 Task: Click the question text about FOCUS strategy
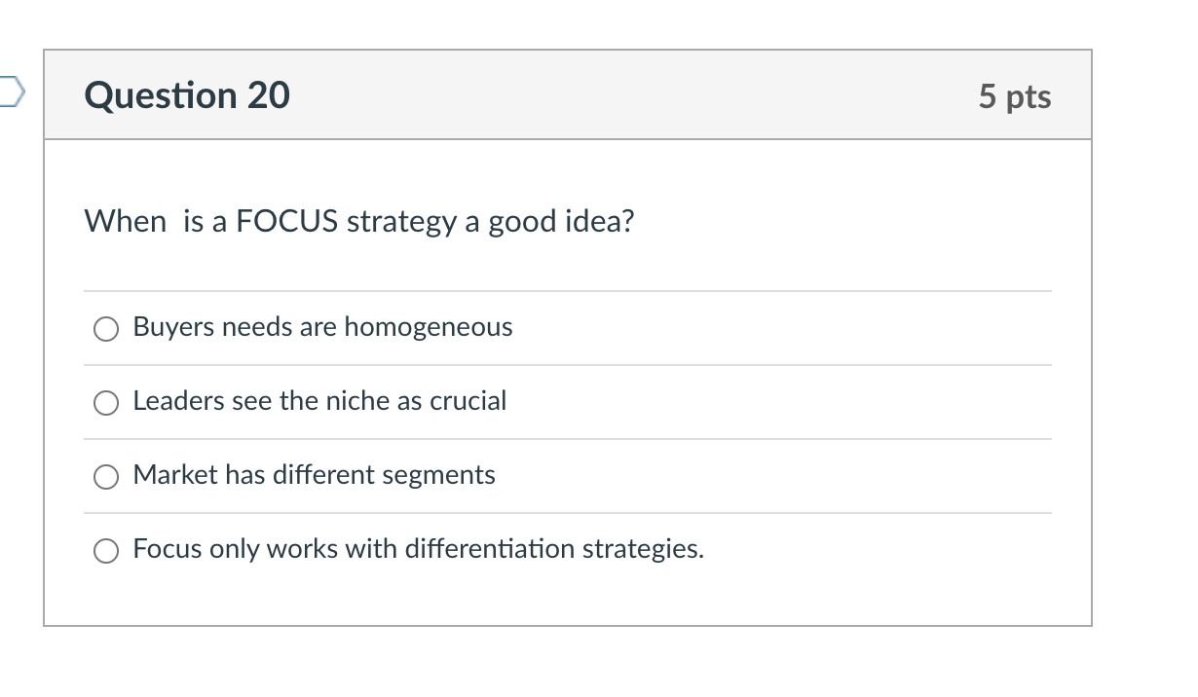[x=359, y=221]
